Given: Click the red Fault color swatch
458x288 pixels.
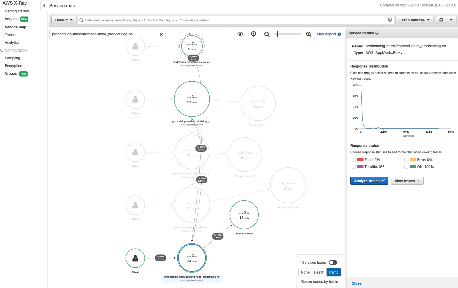Looking at the screenshot, I should coord(360,160).
